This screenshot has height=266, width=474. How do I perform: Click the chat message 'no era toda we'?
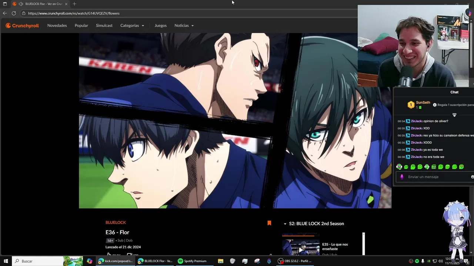(x=434, y=157)
